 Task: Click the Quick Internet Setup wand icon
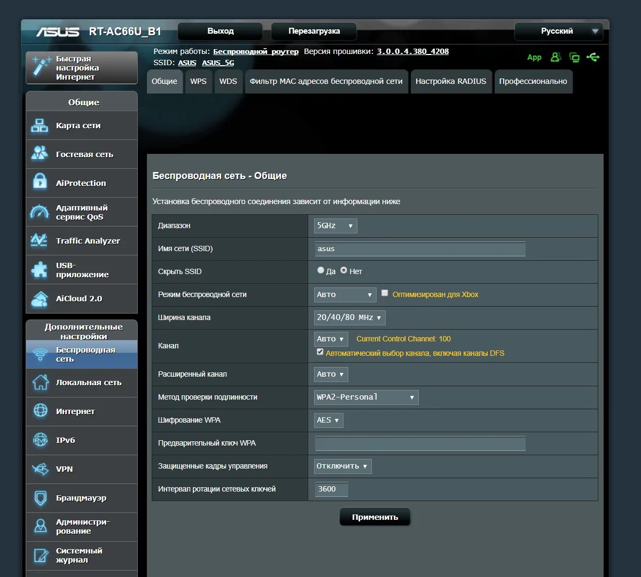[41, 67]
